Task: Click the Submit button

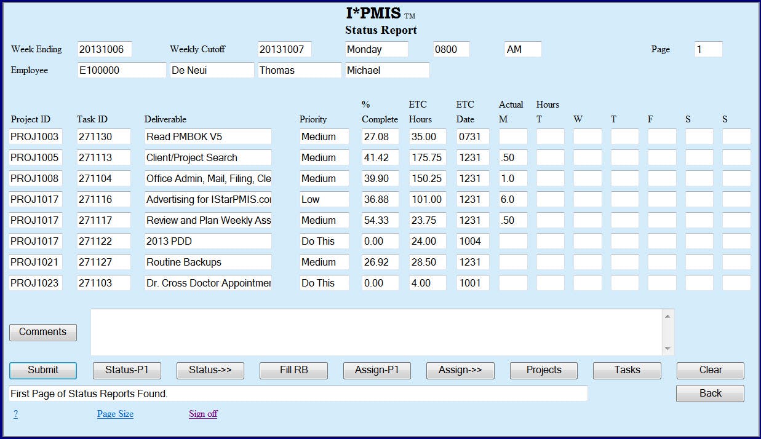Action: 42,370
